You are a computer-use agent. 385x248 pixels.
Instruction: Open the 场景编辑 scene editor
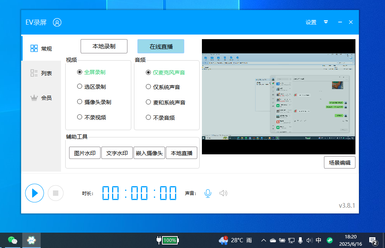coord(340,162)
